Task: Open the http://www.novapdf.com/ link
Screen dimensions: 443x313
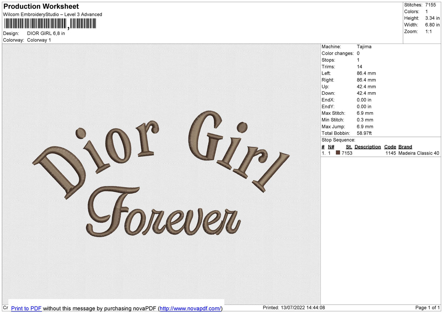Action: point(190,308)
